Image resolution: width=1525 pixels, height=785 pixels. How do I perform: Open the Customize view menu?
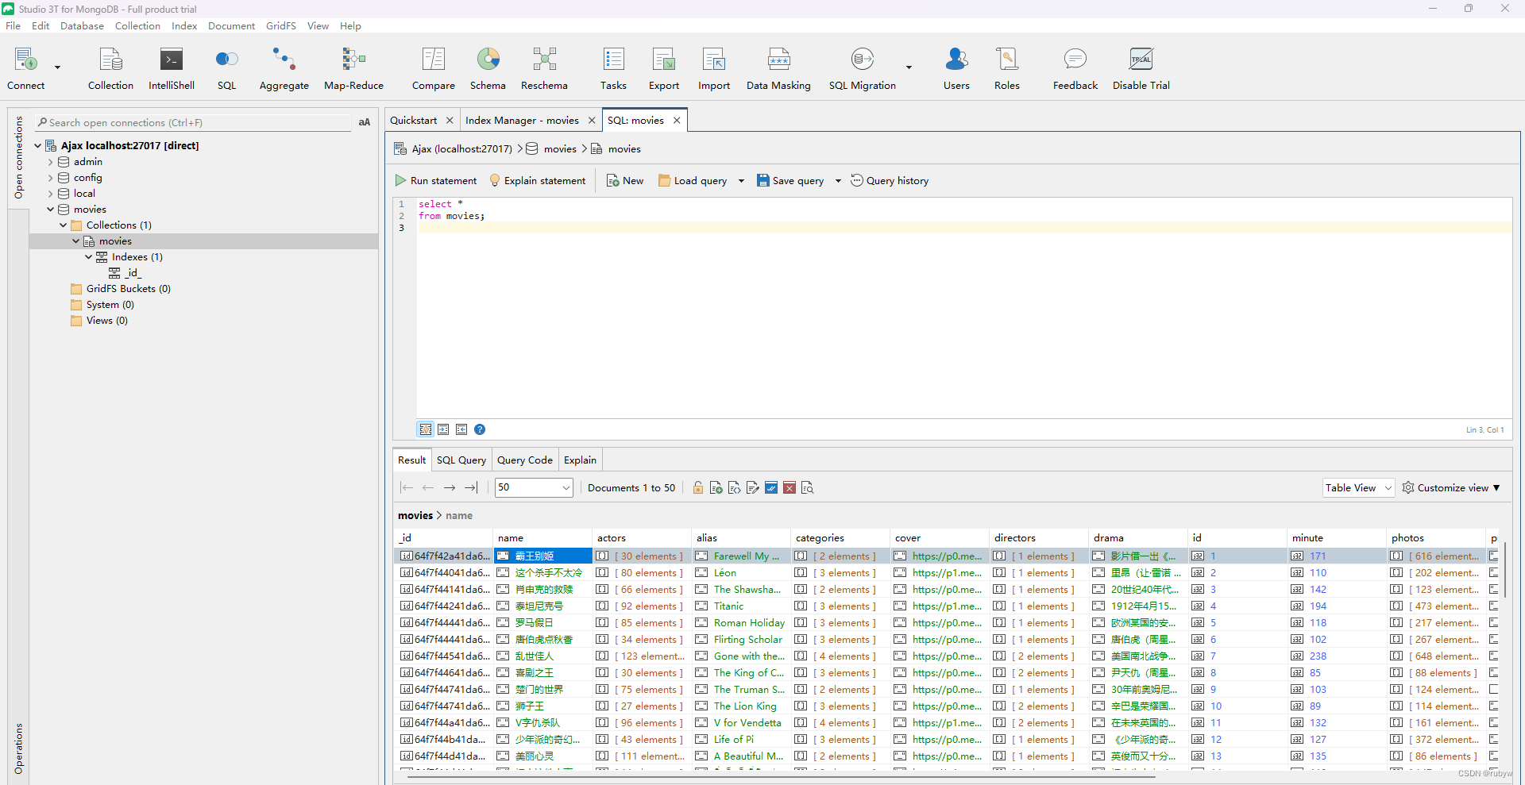coord(1451,487)
